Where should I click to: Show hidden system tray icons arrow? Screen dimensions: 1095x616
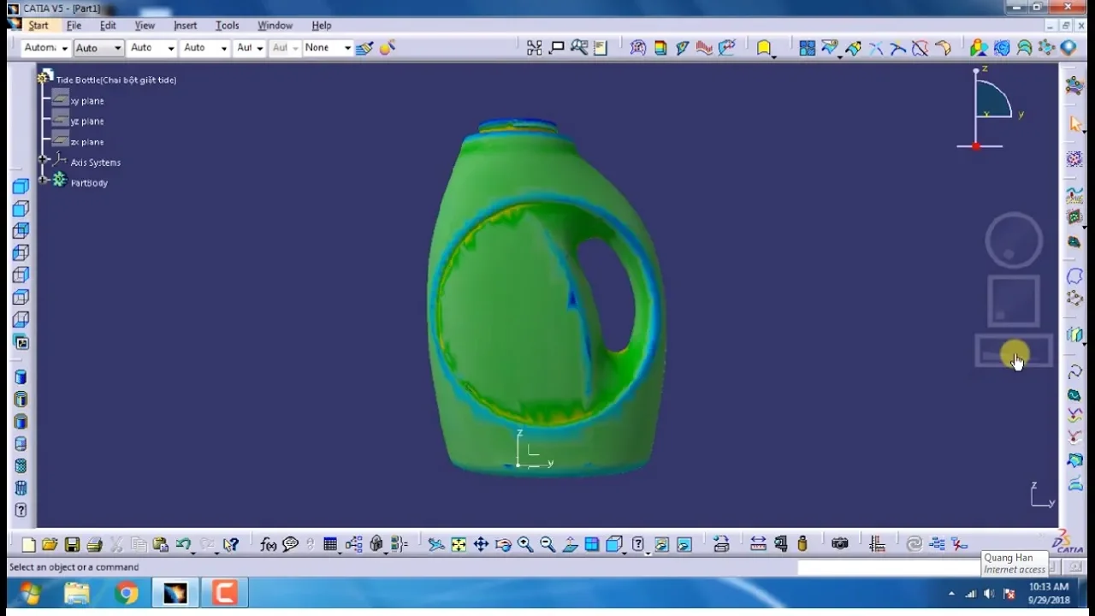click(952, 594)
